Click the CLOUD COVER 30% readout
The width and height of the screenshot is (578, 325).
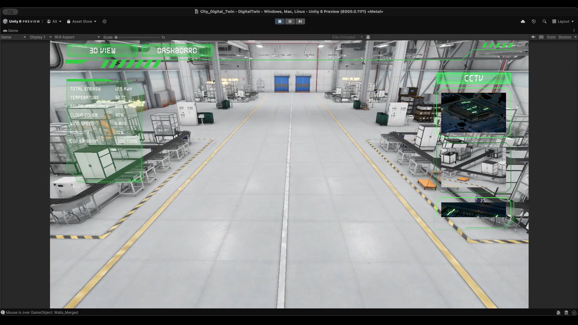(97, 115)
